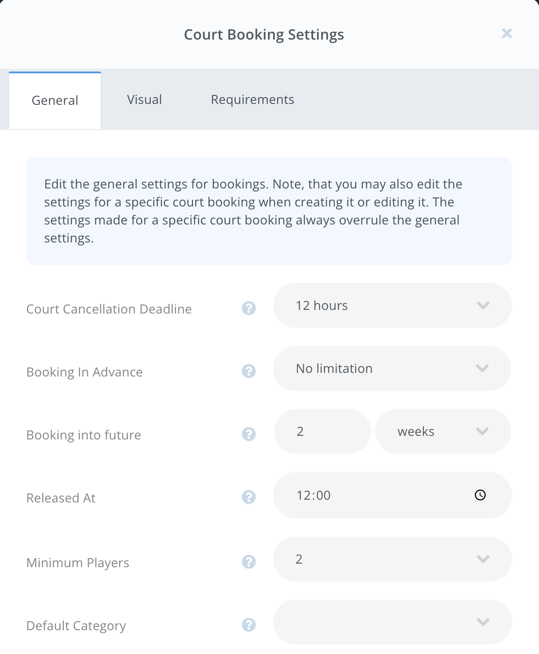The height and width of the screenshot is (654, 539).
Task: Open the Court Cancellation Deadline dropdown
Action: click(x=483, y=305)
